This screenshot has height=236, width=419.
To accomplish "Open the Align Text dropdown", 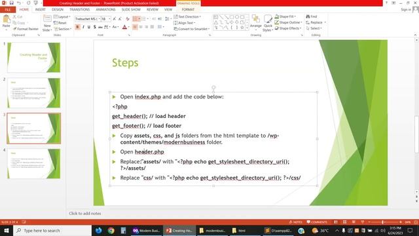I will (x=185, y=23).
